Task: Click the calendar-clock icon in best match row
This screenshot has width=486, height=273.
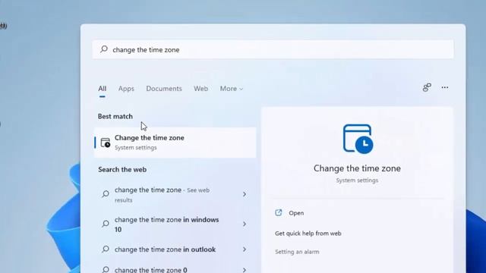Action: 106,143
